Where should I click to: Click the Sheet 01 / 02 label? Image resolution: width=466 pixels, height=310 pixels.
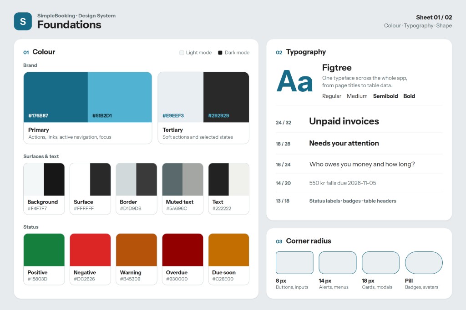click(434, 17)
